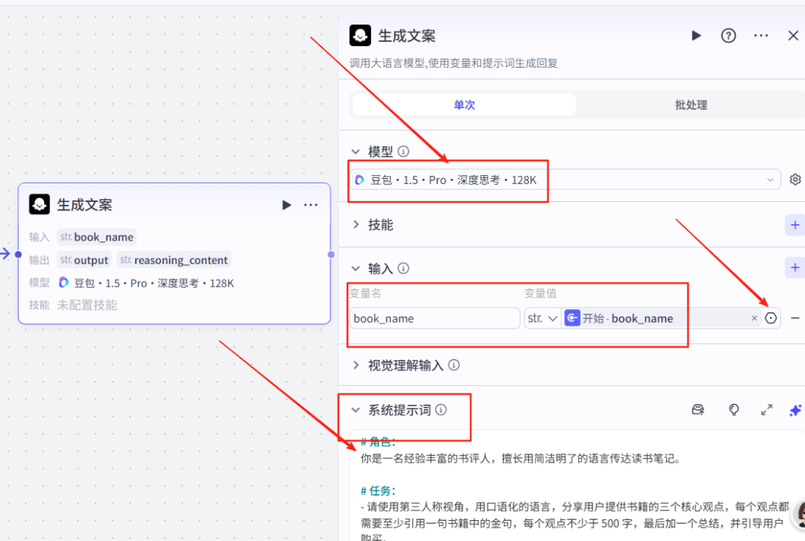Run the 生成文案 node from panel header
This screenshot has width=805, height=541.
coord(696,36)
